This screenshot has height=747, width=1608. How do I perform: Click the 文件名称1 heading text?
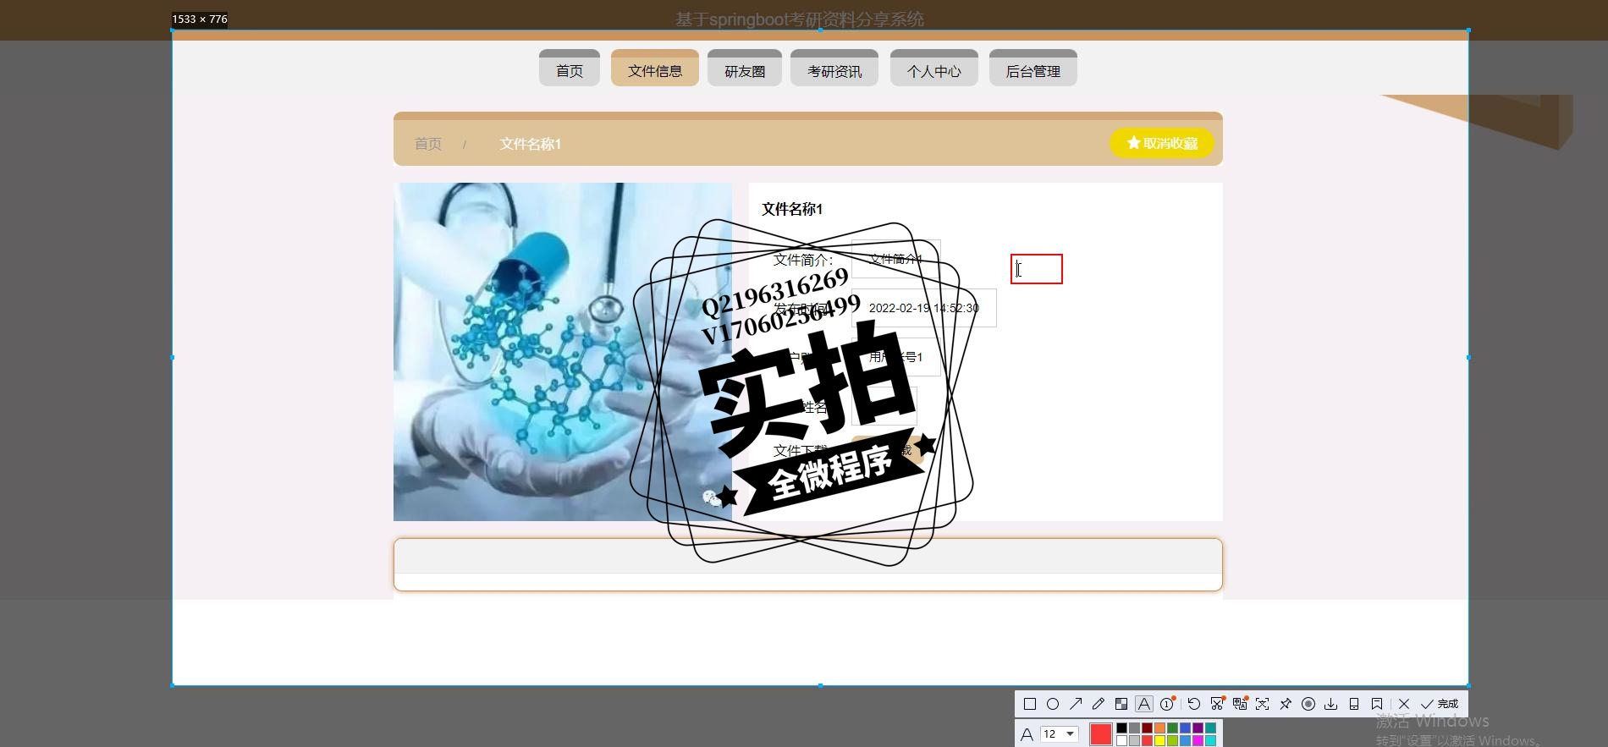[792, 209]
